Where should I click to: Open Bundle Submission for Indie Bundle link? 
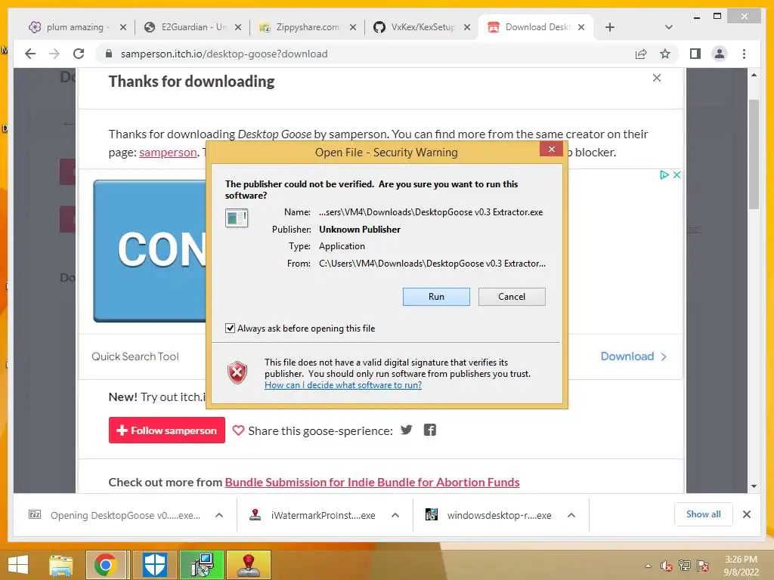pos(372,483)
